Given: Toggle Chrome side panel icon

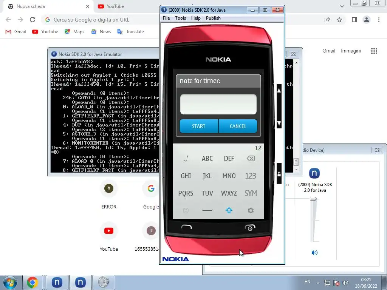Looking at the screenshot, I should click(354, 20).
